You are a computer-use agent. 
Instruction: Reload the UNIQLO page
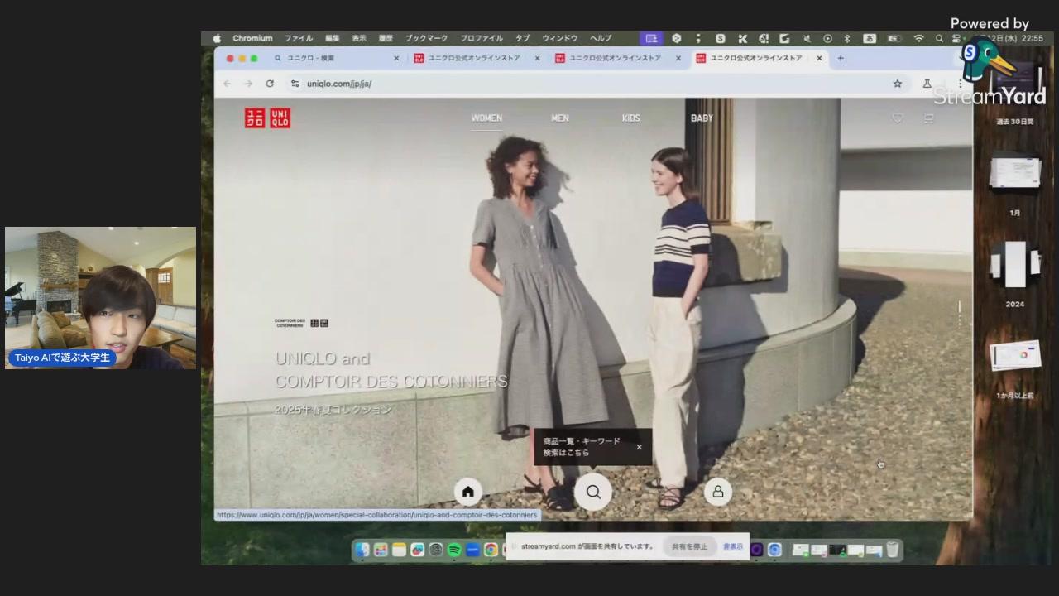[x=270, y=84]
